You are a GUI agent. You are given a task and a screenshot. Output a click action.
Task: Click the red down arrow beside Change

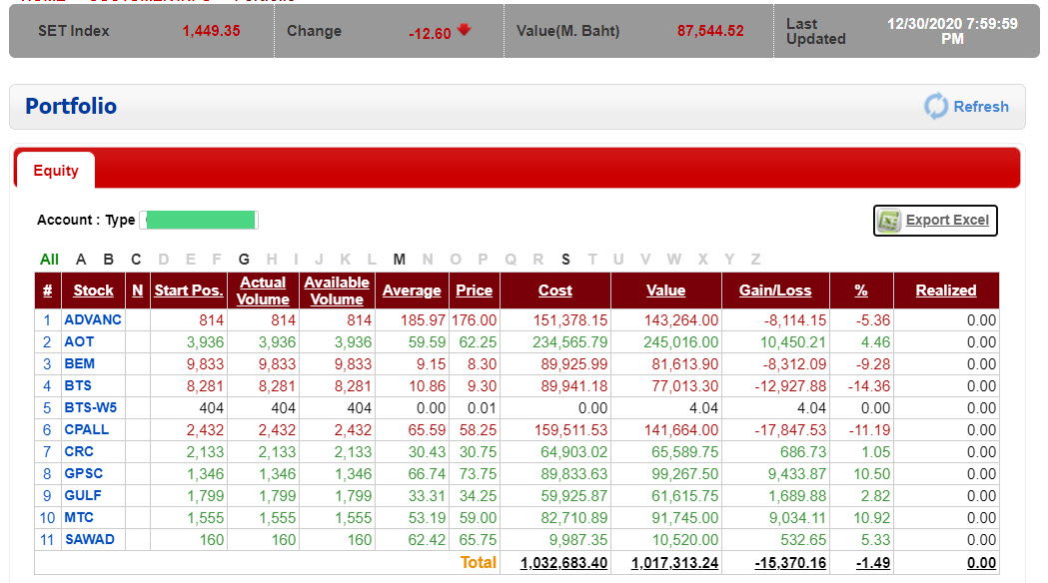click(464, 29)
